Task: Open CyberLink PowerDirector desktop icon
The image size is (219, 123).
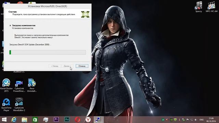Action: point(19,85)
